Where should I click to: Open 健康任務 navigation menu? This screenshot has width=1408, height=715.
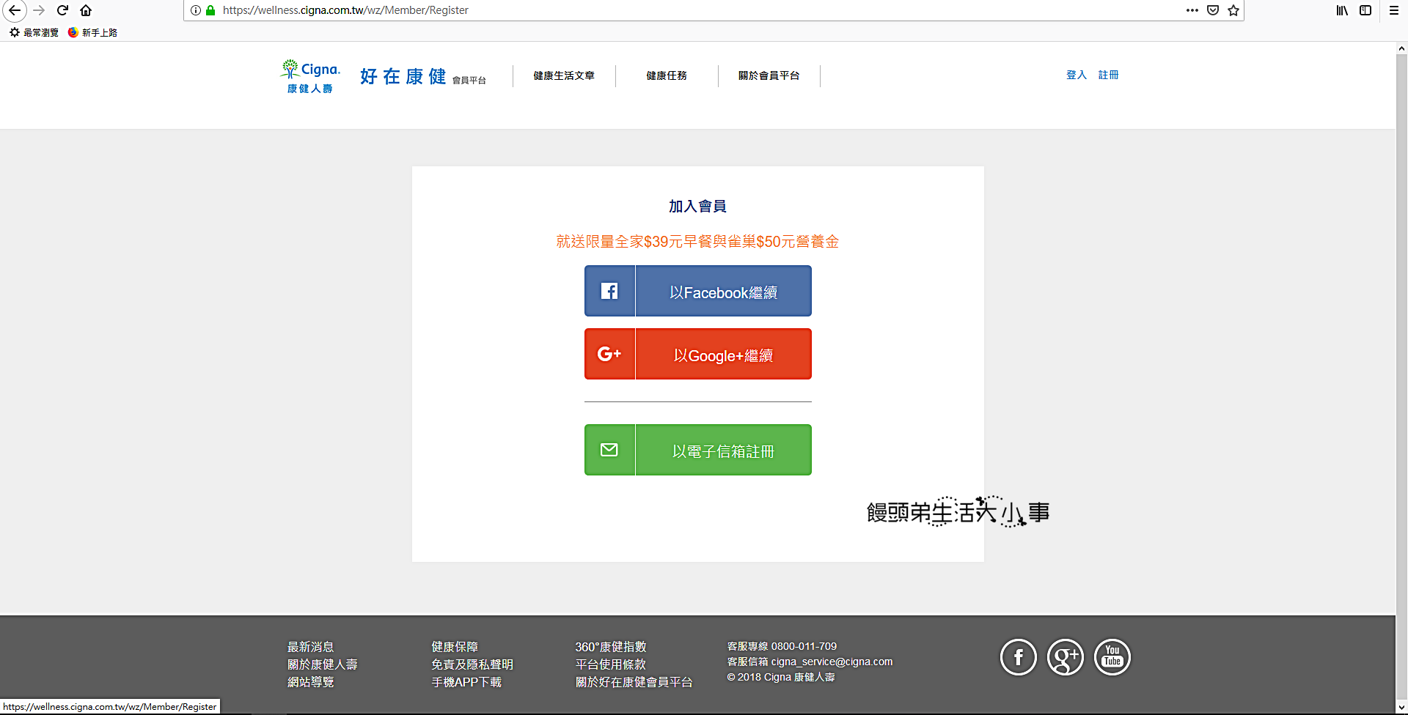667,75
